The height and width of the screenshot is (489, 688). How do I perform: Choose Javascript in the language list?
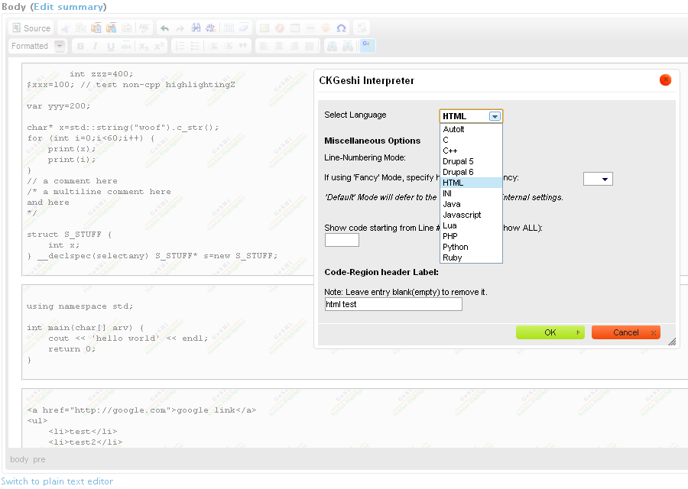pos(462,215)
